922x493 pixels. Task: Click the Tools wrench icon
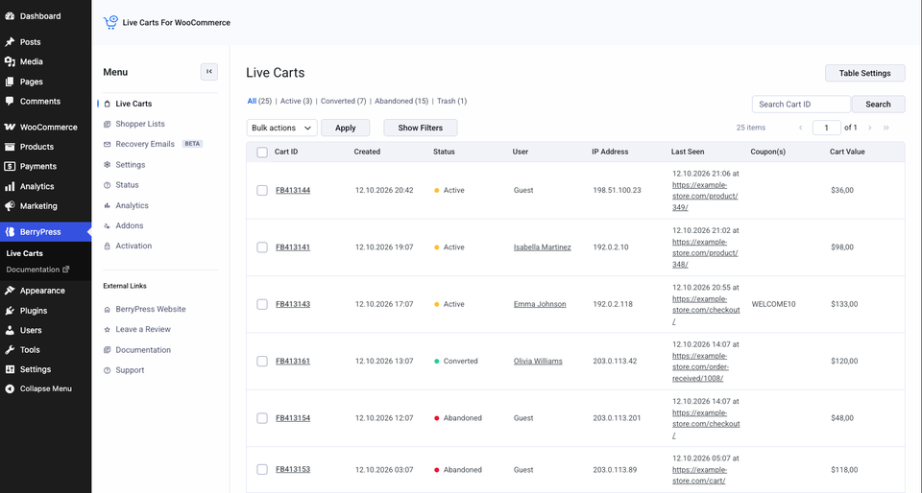point(10,350)
